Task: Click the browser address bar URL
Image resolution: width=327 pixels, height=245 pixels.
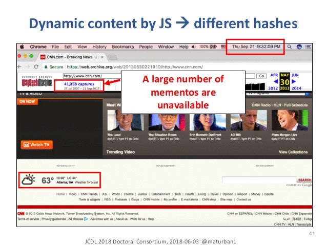Action: pyautogui.click(x=135, y=67)
